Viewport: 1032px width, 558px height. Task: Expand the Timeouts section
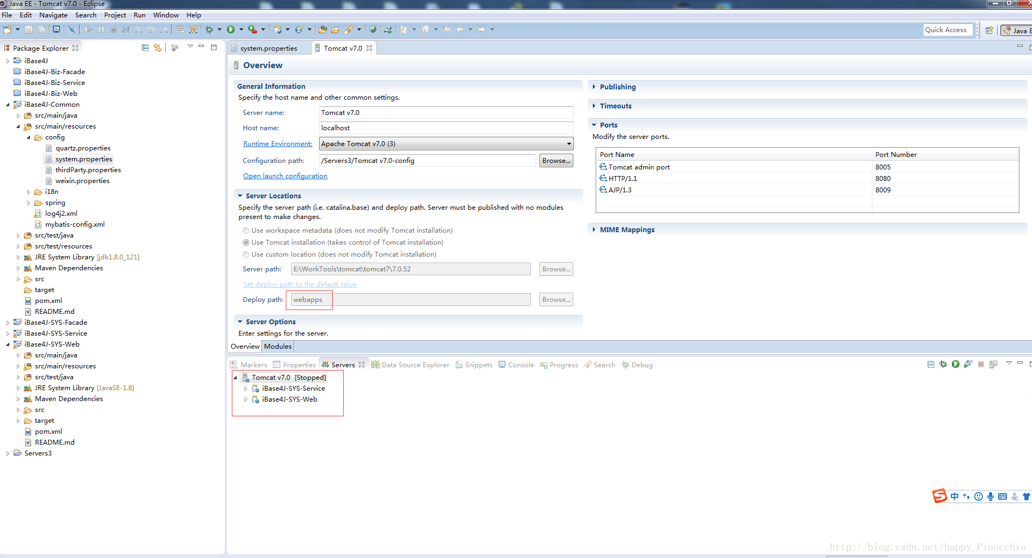pyautogui.click(x=594, y=106)
